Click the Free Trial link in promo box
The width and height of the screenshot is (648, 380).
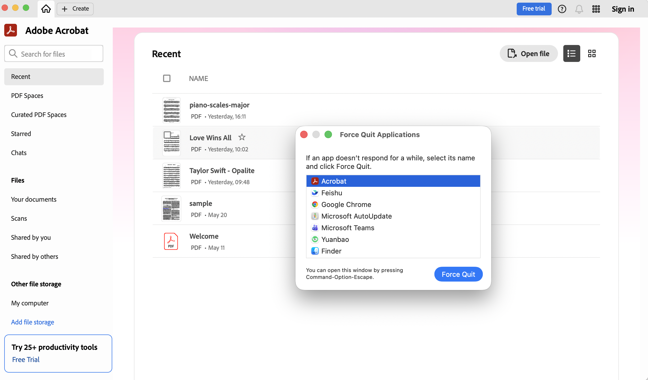pyautogui.click(x=26, y=359)
